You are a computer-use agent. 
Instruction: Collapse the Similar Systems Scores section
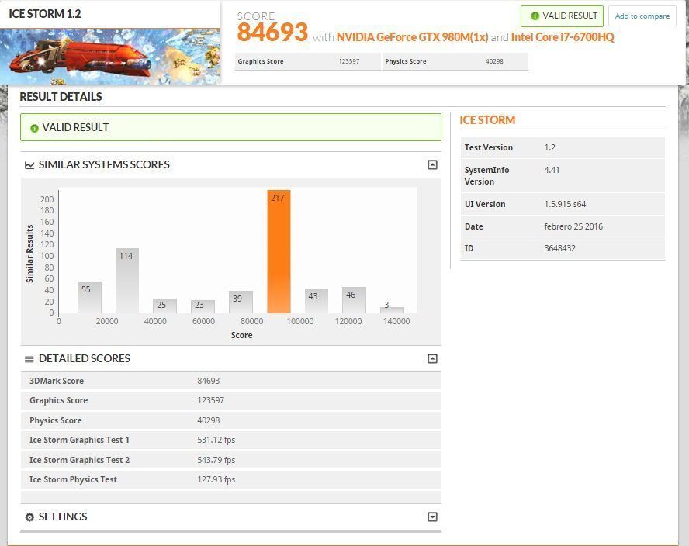(432, 164)
